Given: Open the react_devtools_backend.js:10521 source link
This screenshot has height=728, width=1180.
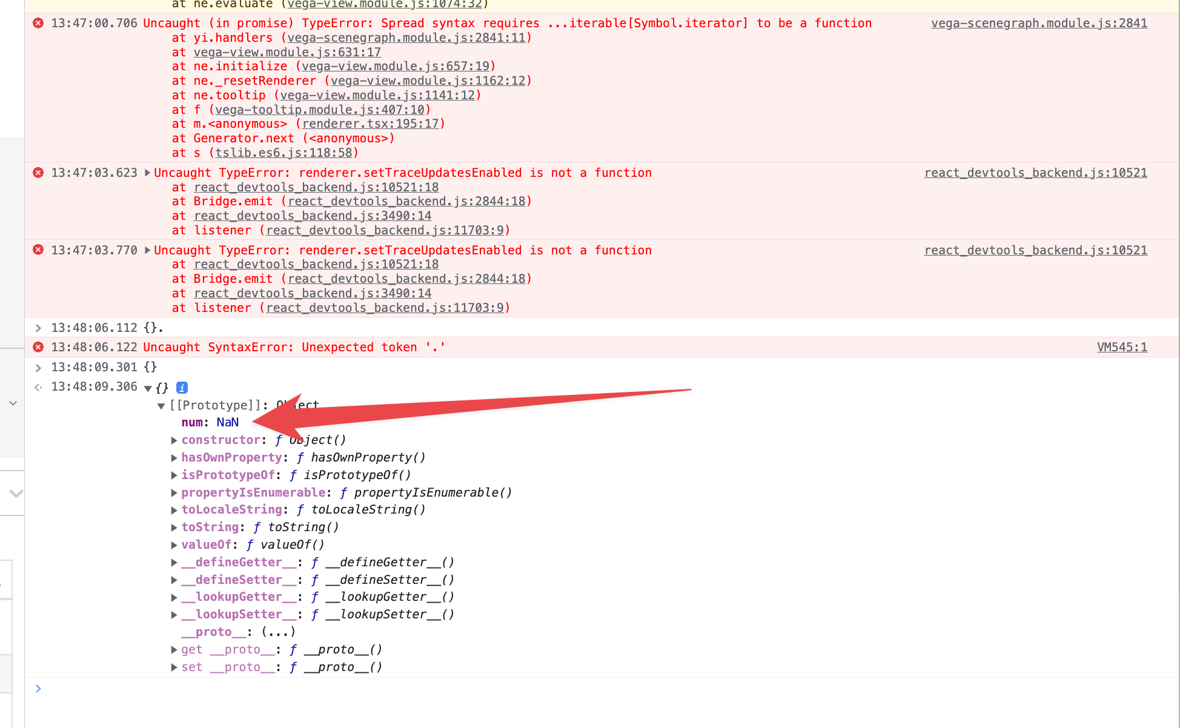Looking at the screenshot, I should coord(1035,173).
